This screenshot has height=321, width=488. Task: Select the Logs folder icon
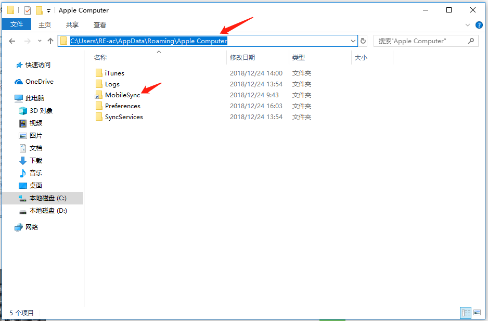coord(99,84)
